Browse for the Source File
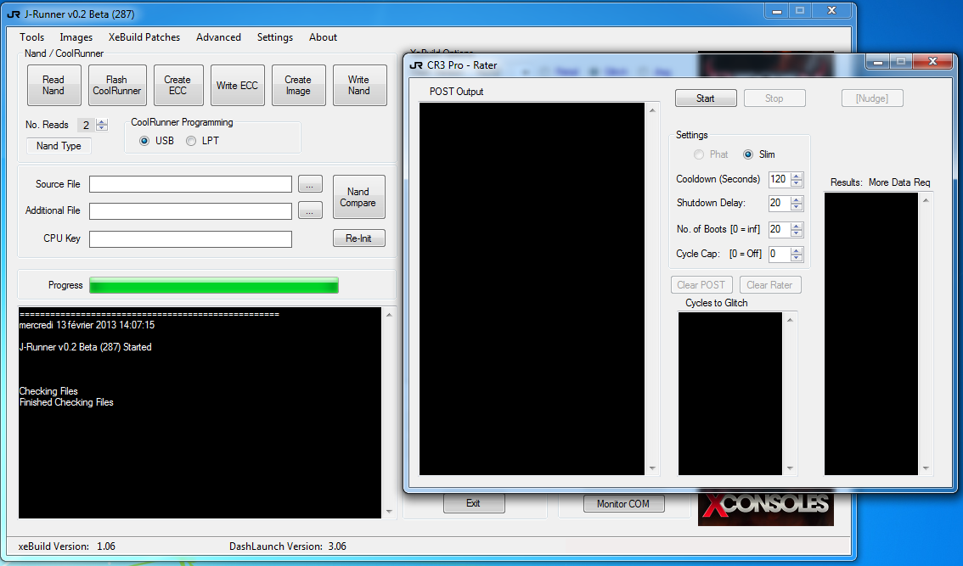 click(x=310, y=184)
